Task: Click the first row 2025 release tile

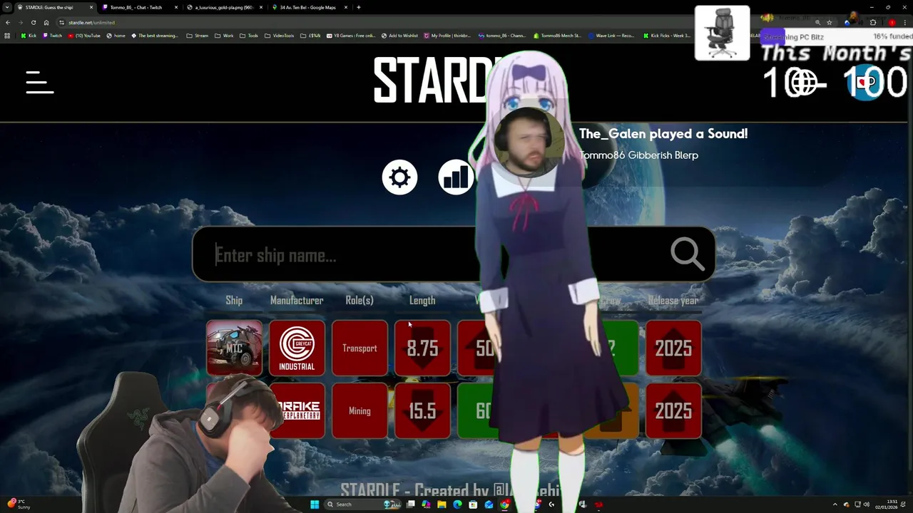Action: 673,348
